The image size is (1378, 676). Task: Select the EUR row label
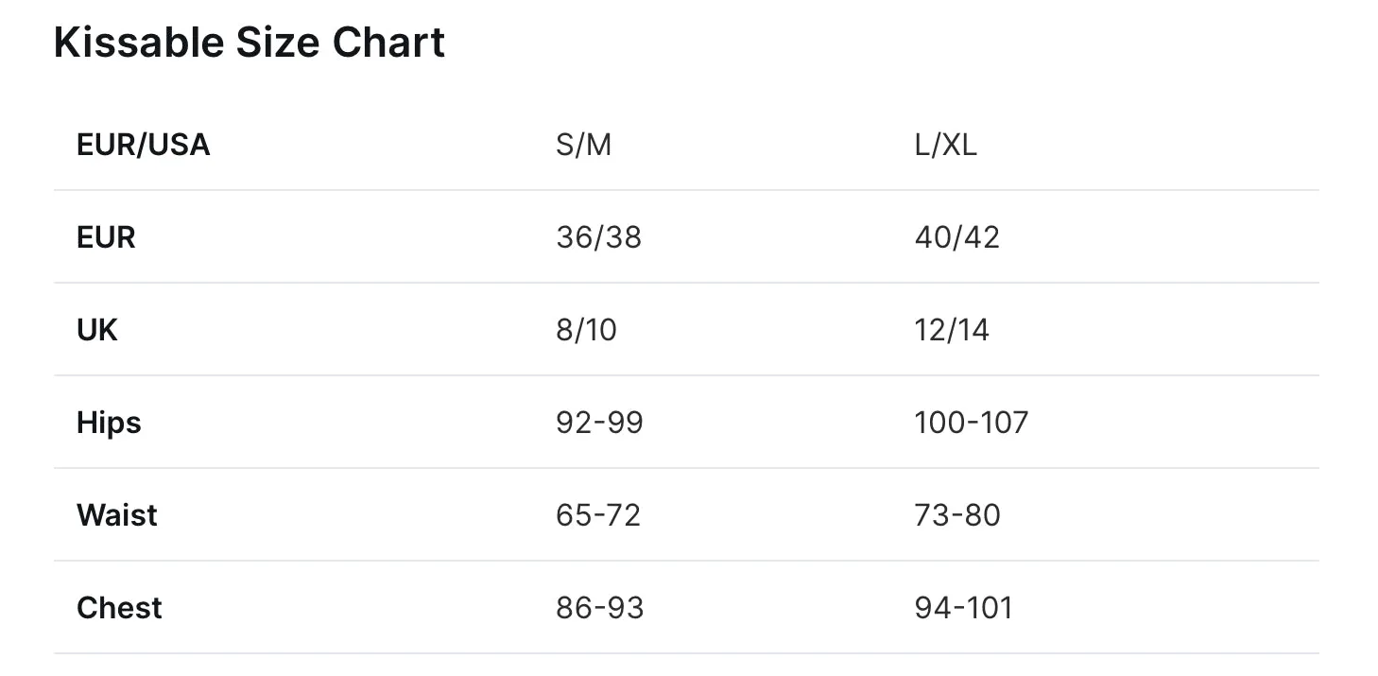tap(106, 237)
